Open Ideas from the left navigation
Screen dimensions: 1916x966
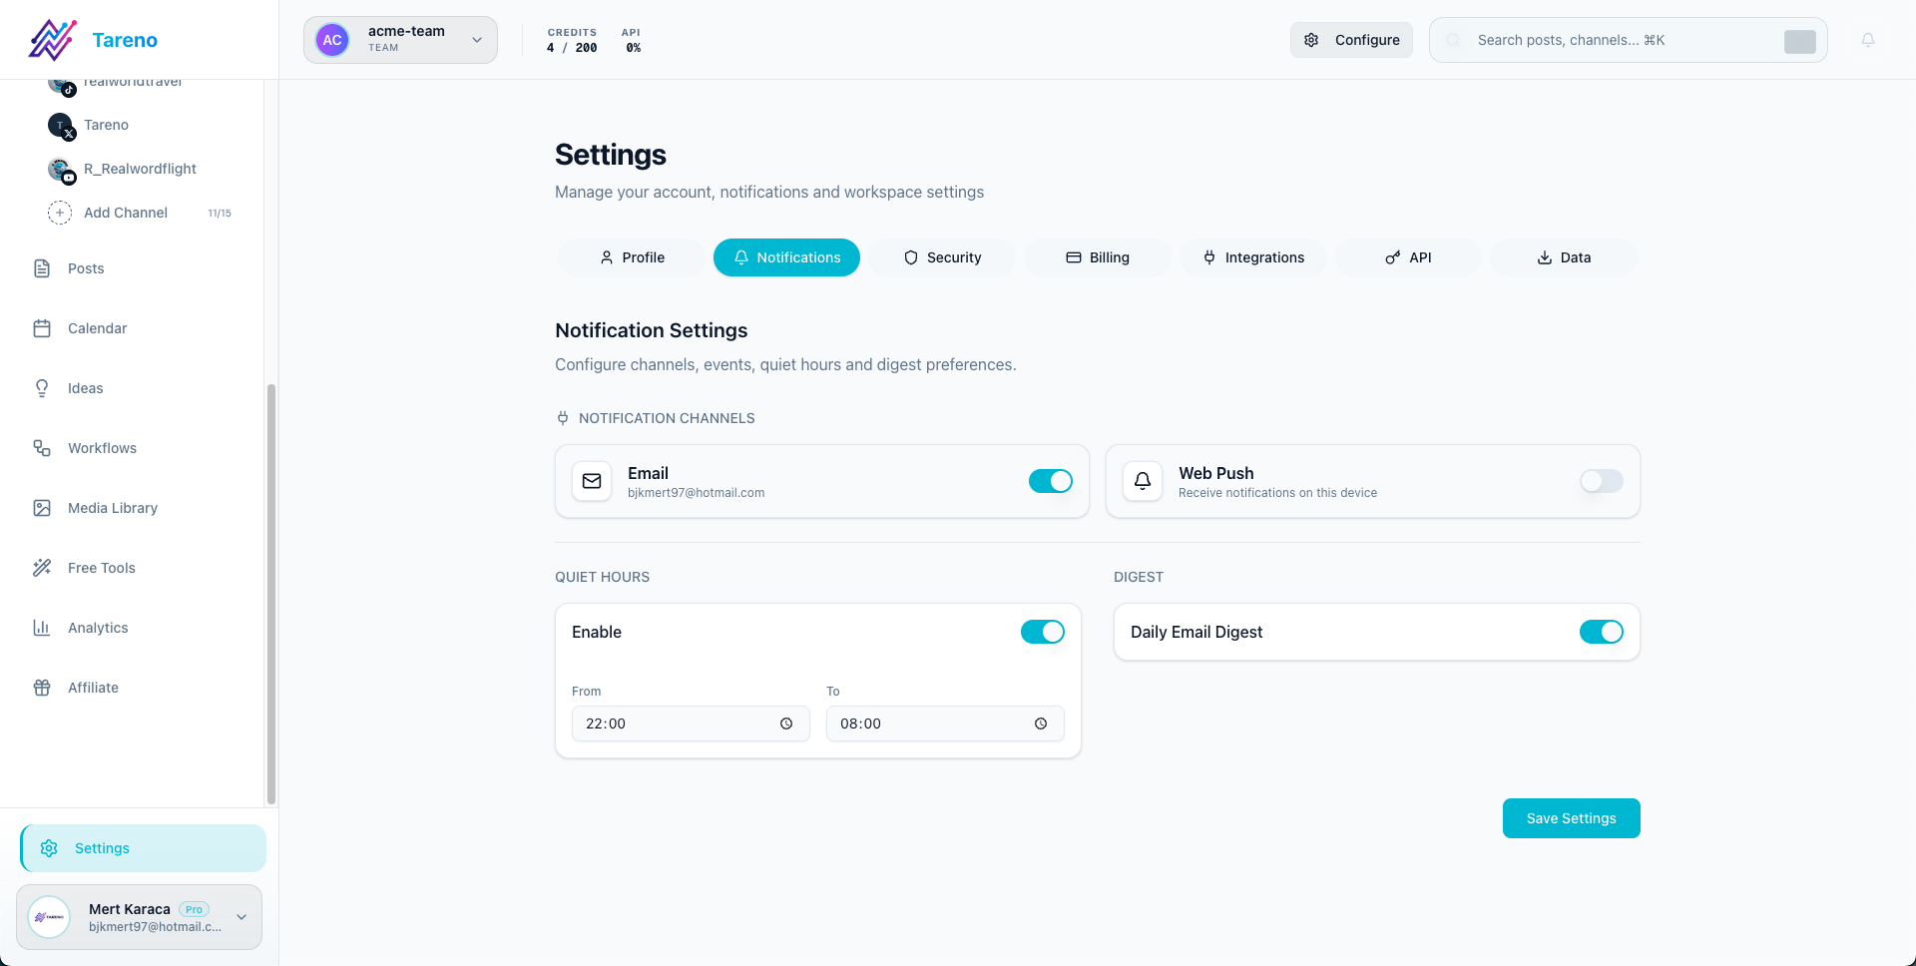point(85,388)
